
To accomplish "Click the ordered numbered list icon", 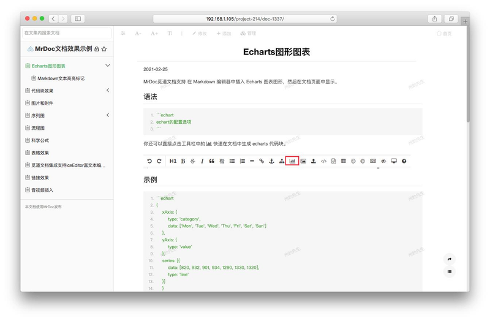I will coord(242,161).
